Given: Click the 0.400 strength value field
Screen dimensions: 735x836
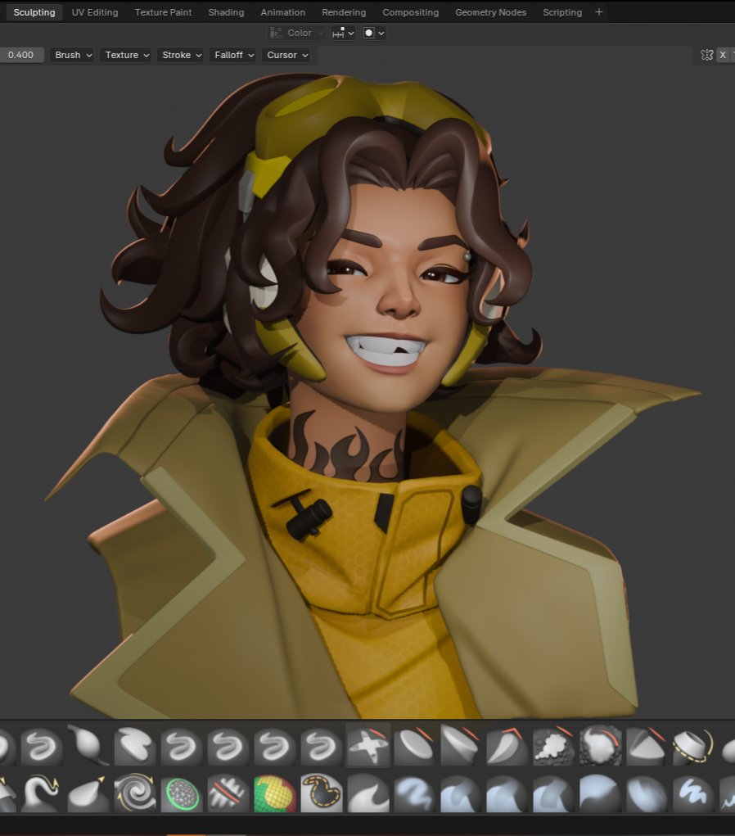Looking at the screenshot, I should (x=21, y=55).
